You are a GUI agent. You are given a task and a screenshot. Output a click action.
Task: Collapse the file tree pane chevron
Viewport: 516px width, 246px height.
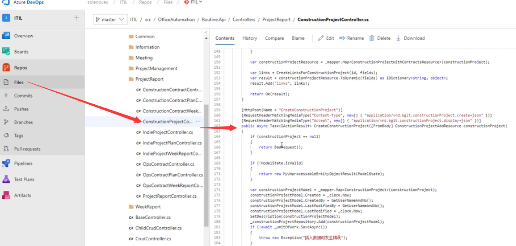coord(206,33)
